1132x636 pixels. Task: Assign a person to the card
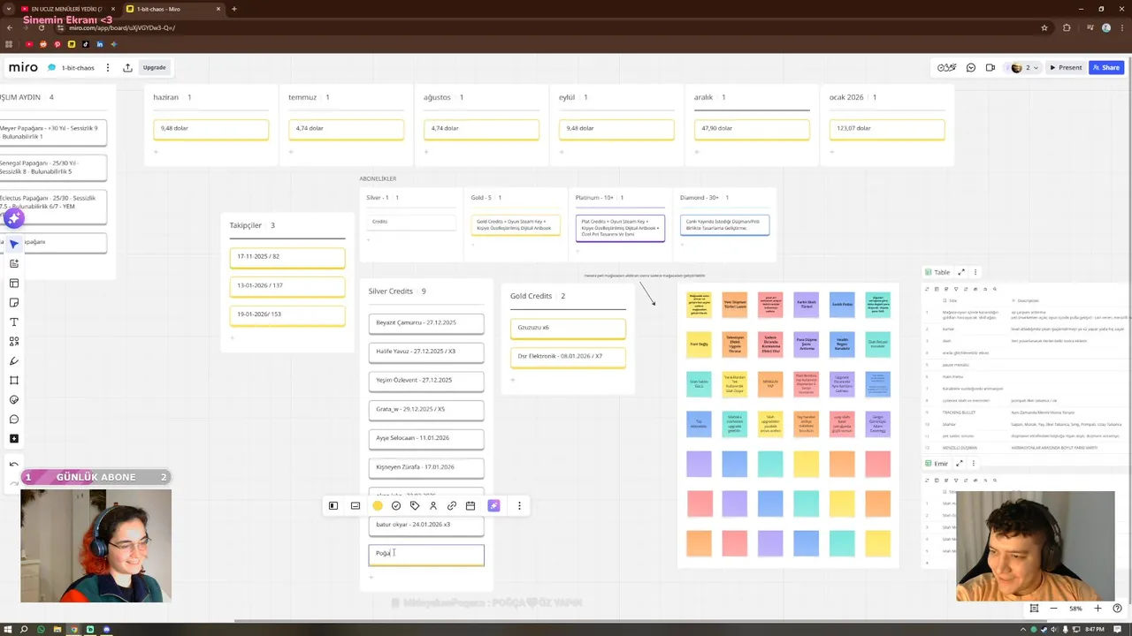tap(433, 506)
